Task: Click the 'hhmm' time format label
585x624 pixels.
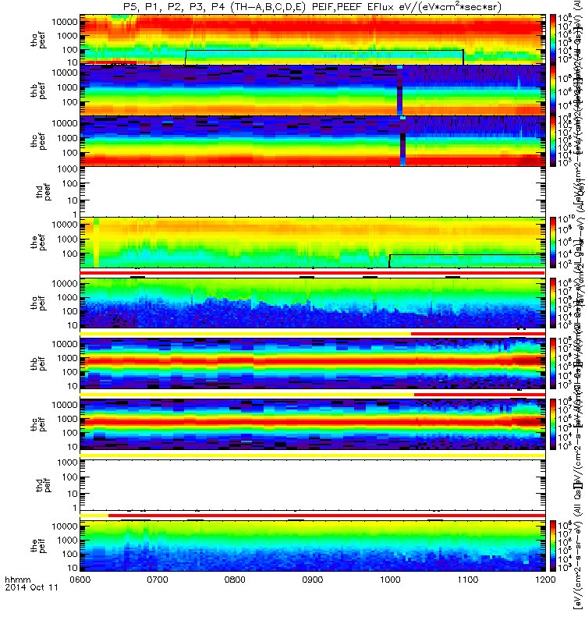Action: tap(17, 580)
